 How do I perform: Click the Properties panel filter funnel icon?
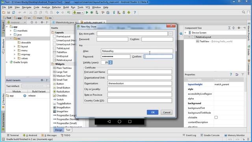(243, 74)
